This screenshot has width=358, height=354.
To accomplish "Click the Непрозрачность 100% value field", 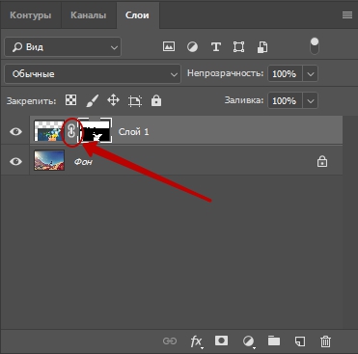I will coord(285,74).
